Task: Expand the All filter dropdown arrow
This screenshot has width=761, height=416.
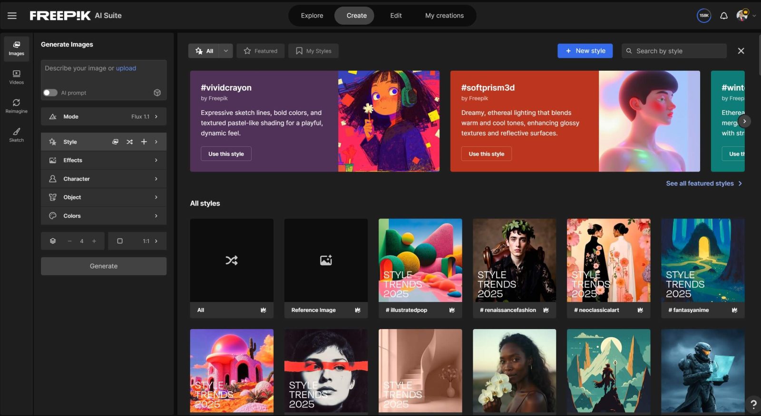Action: pyautogui.click(x=226, y=51)
